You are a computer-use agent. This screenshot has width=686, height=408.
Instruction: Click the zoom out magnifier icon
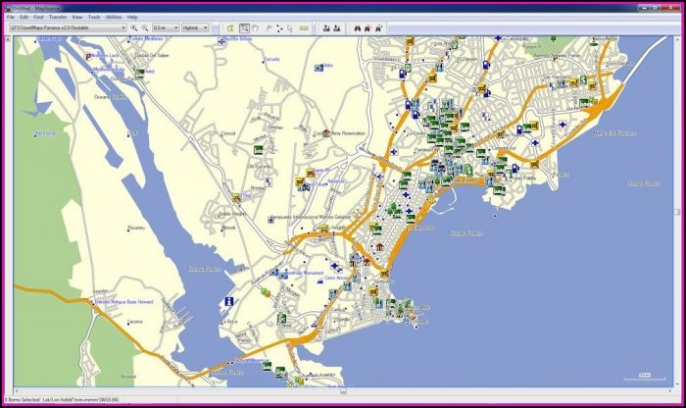[145, 28]
